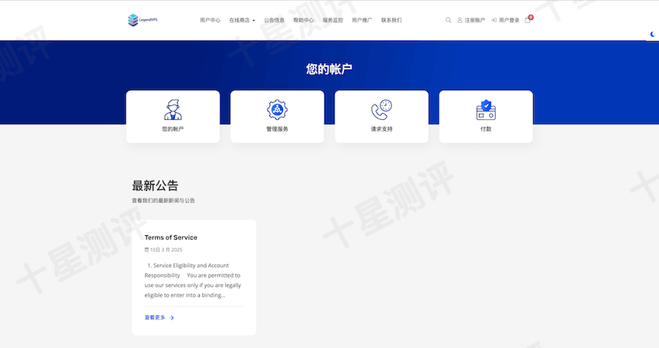
Task: Open the shopping cart icon
Action: pyautogui.click(x=528, y=20)
